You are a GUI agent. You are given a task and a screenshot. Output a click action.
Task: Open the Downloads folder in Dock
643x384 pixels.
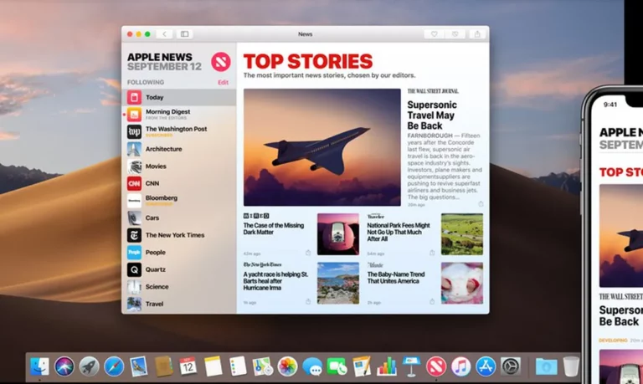click(546, 366)
